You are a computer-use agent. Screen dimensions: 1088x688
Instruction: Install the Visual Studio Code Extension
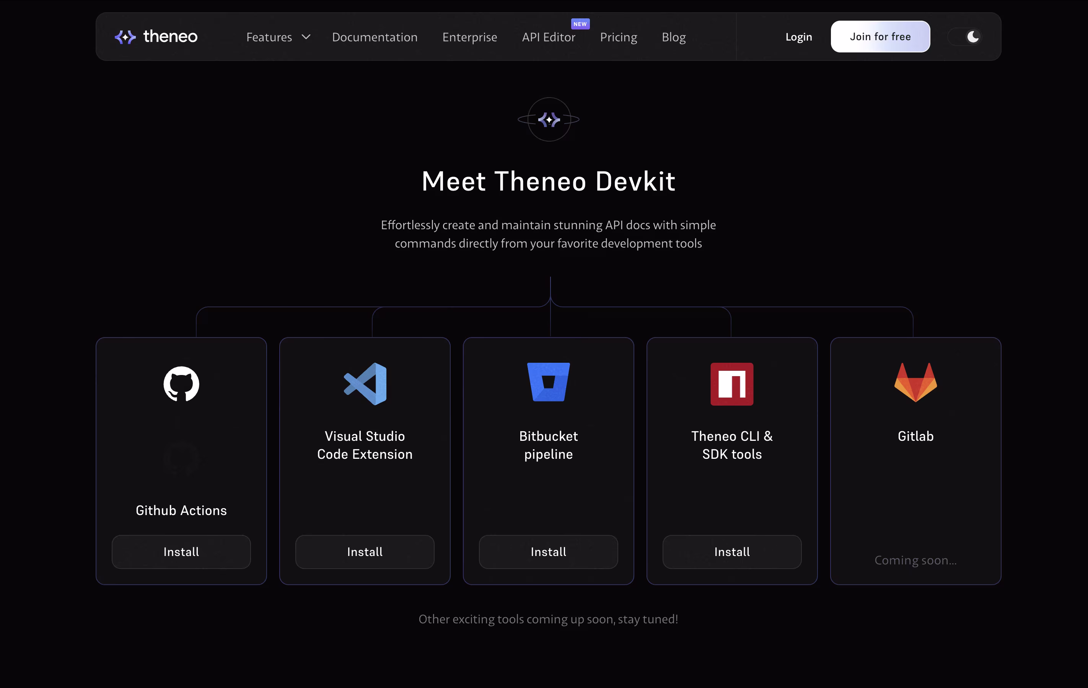tap(365, 552)
